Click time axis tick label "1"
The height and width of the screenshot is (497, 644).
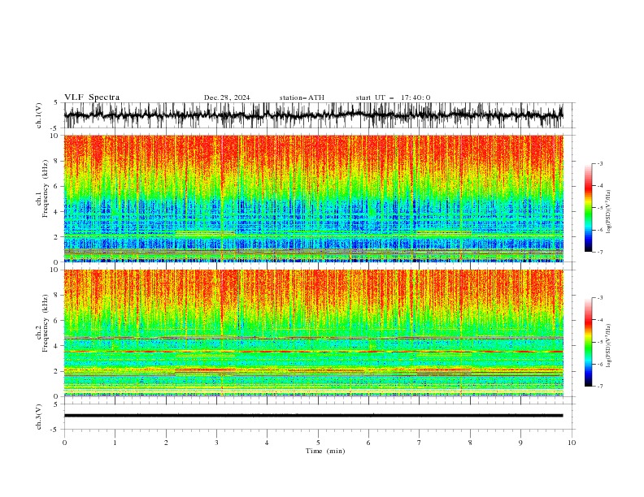coord(115,443)
